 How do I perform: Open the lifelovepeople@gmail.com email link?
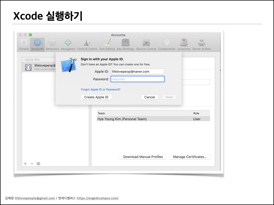35,198
